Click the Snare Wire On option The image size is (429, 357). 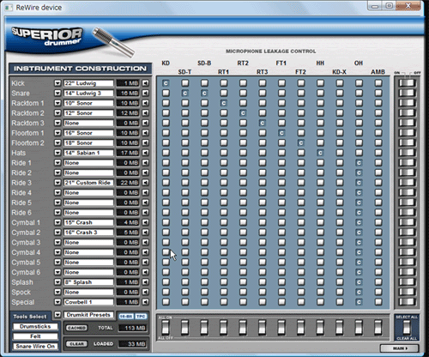pyautogui.click(x=35, y=347)
